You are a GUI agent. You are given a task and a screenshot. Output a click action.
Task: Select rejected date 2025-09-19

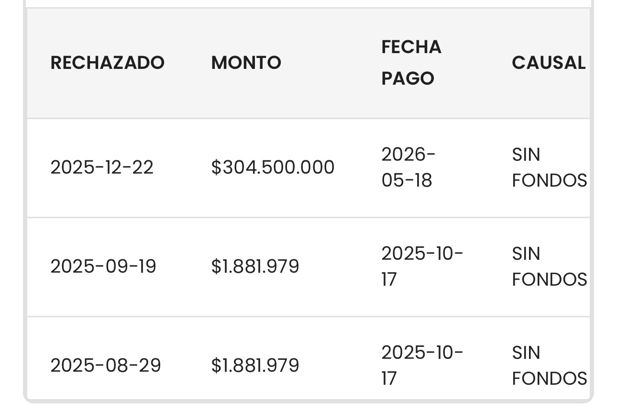point(103,267)
